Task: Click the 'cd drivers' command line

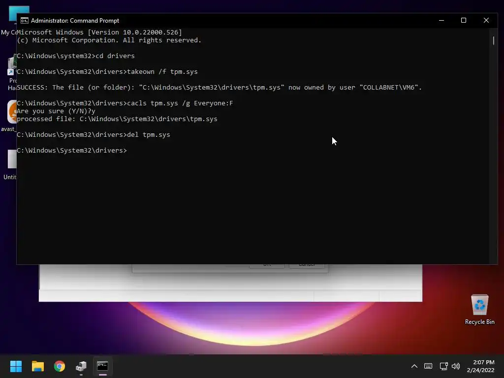Action: coord(75,56)
